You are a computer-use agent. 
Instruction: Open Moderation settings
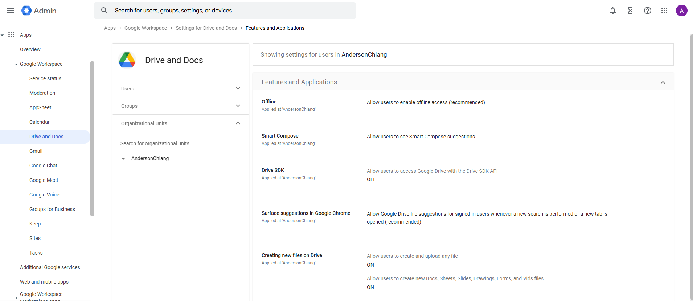point(42,93)
